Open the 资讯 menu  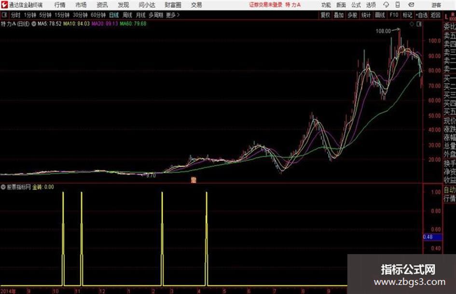[x=102, y=5]
